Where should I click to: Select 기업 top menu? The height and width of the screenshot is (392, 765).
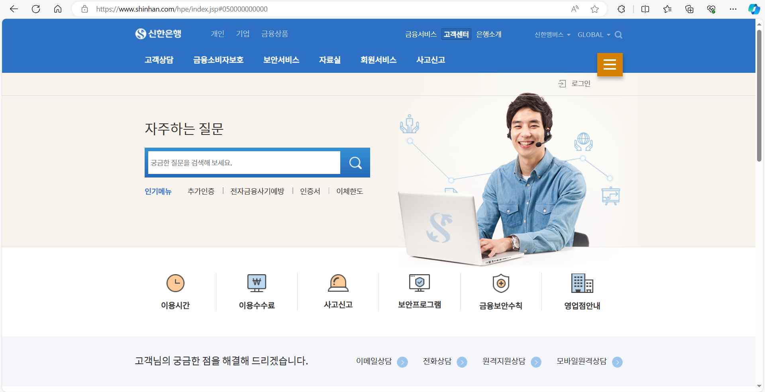tap(243, 34)
